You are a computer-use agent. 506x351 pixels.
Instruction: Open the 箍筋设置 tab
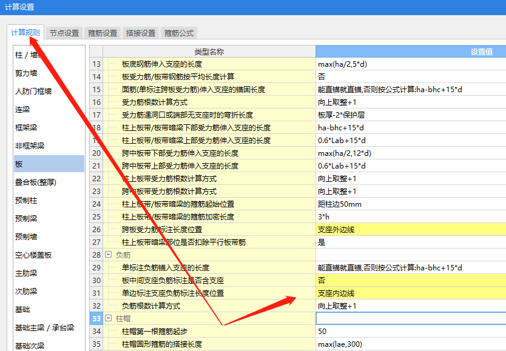click(103, 33)
